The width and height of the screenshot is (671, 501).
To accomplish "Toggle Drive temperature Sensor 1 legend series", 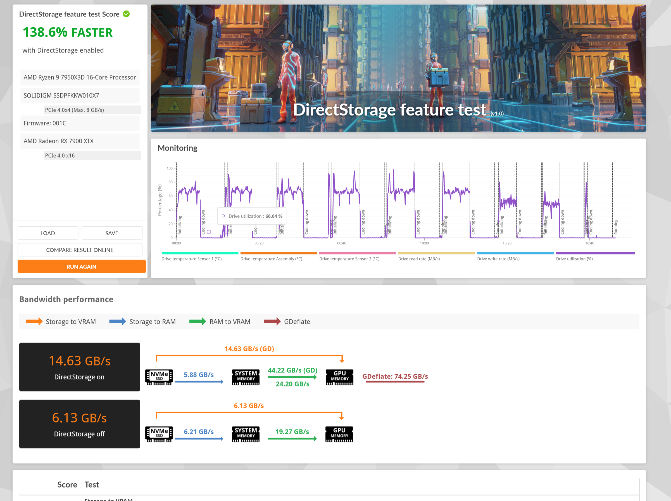I will click(x=200, y=256).
